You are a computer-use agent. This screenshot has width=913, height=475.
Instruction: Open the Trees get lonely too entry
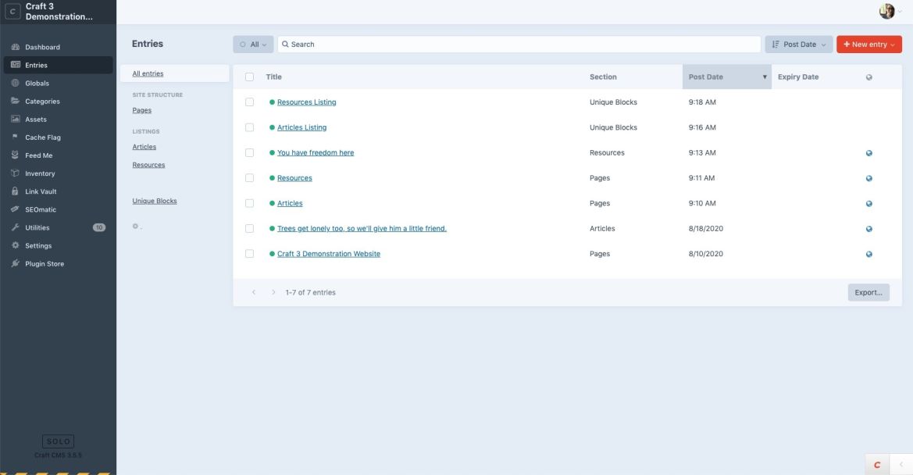362,227
